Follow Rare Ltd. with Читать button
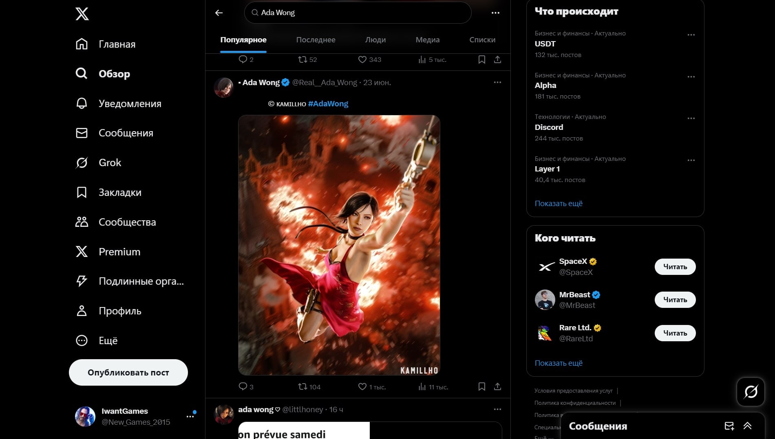 click(675, 333)
